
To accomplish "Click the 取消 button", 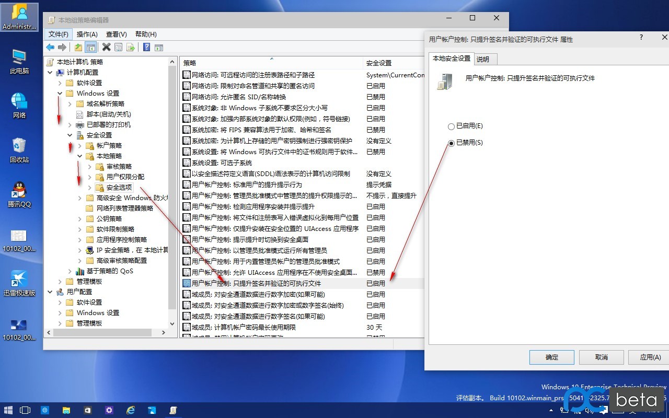I will (601, 357).
